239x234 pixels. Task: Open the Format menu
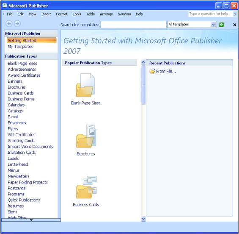click(62, 14)
